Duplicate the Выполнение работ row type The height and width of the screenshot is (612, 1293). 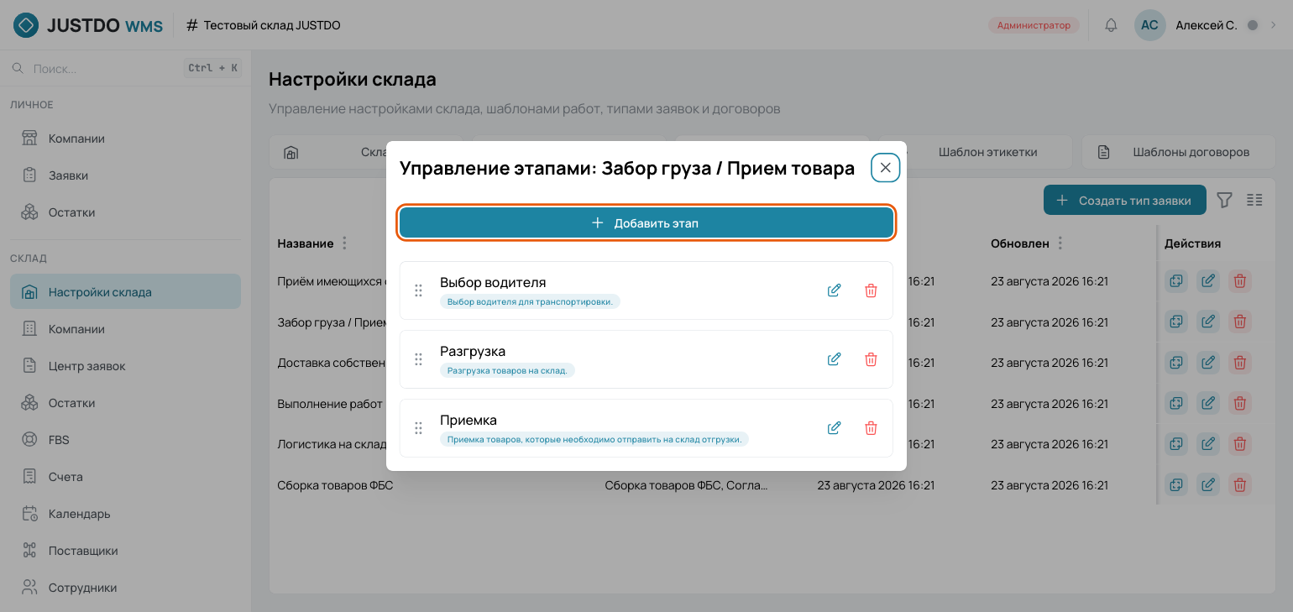pyautogui.click(x=1176, y=403)
